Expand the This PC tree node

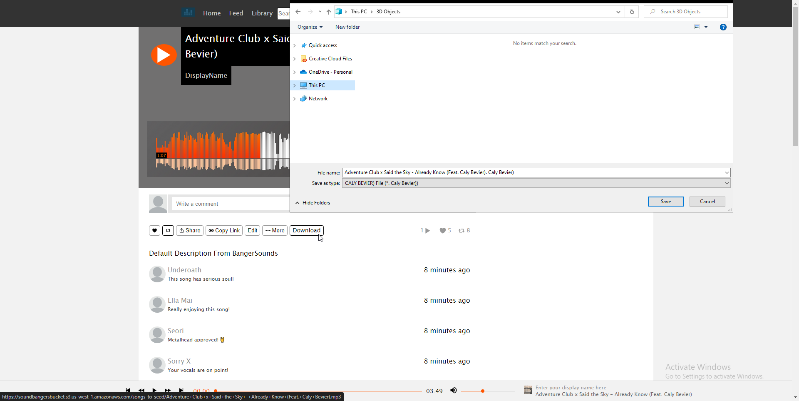pyautogui.click(x=295, y=85)
